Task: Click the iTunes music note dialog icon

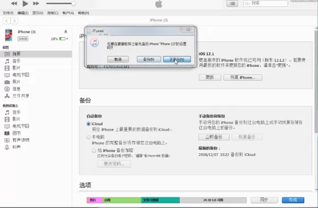Action: [x=94, y=43]
